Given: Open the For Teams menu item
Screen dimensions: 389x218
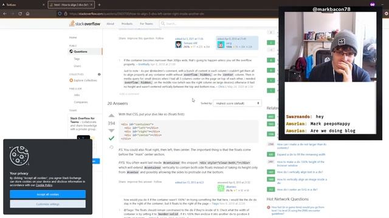Looking at the screenshot, I should (146, 24).
